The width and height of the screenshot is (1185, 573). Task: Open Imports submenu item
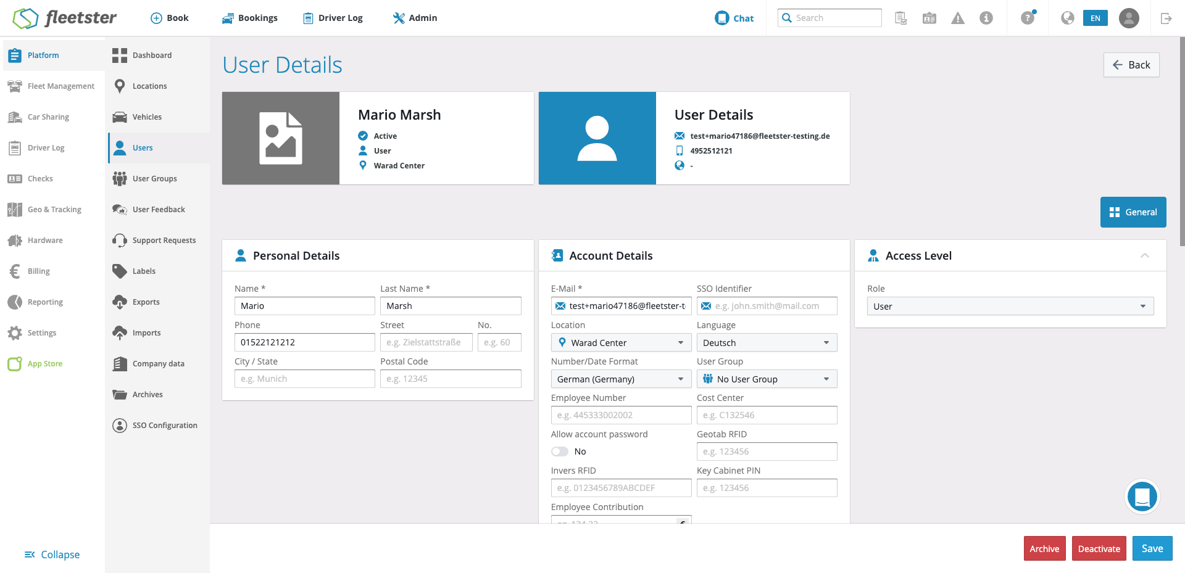pyautogui.click(x=159, y=333)
